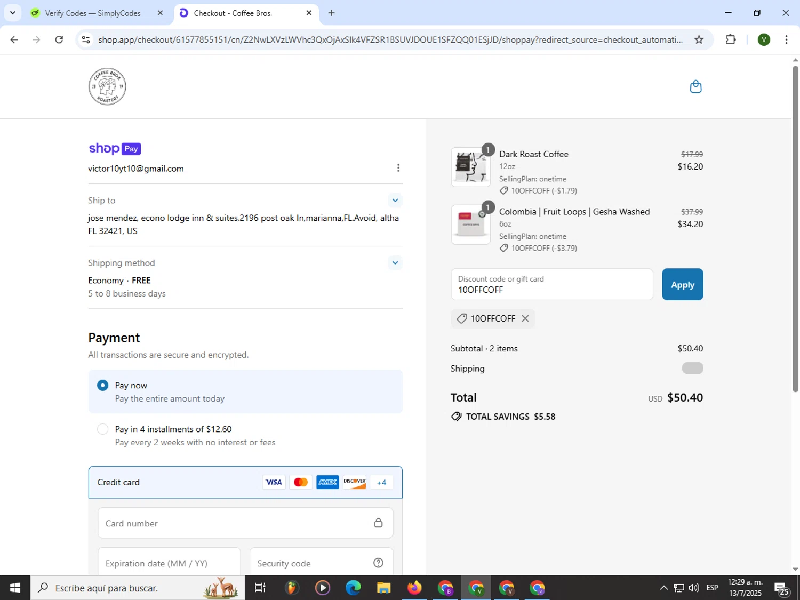Open the tab search dropdown arrow
The height and width of the screenshot is (600, 800).
[x=12, y=13]
